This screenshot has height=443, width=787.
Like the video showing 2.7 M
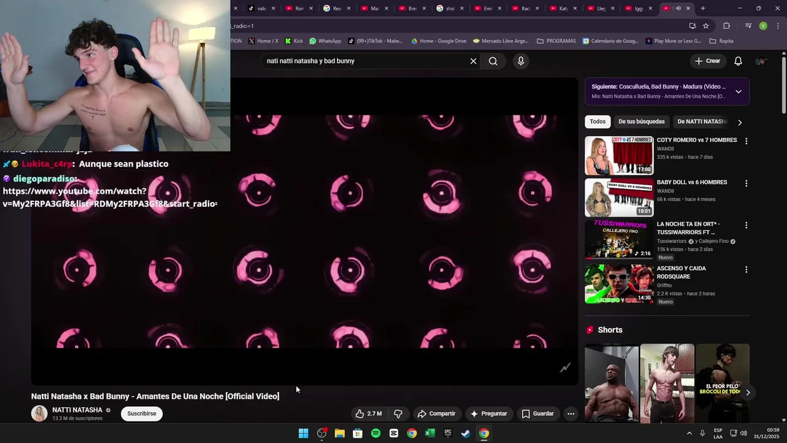368,413
